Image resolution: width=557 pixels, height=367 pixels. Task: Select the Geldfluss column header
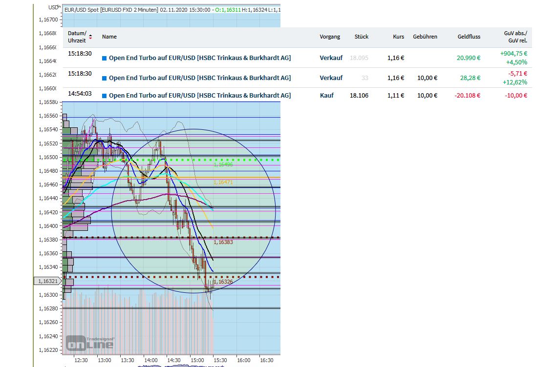click(x=469, y=37)
